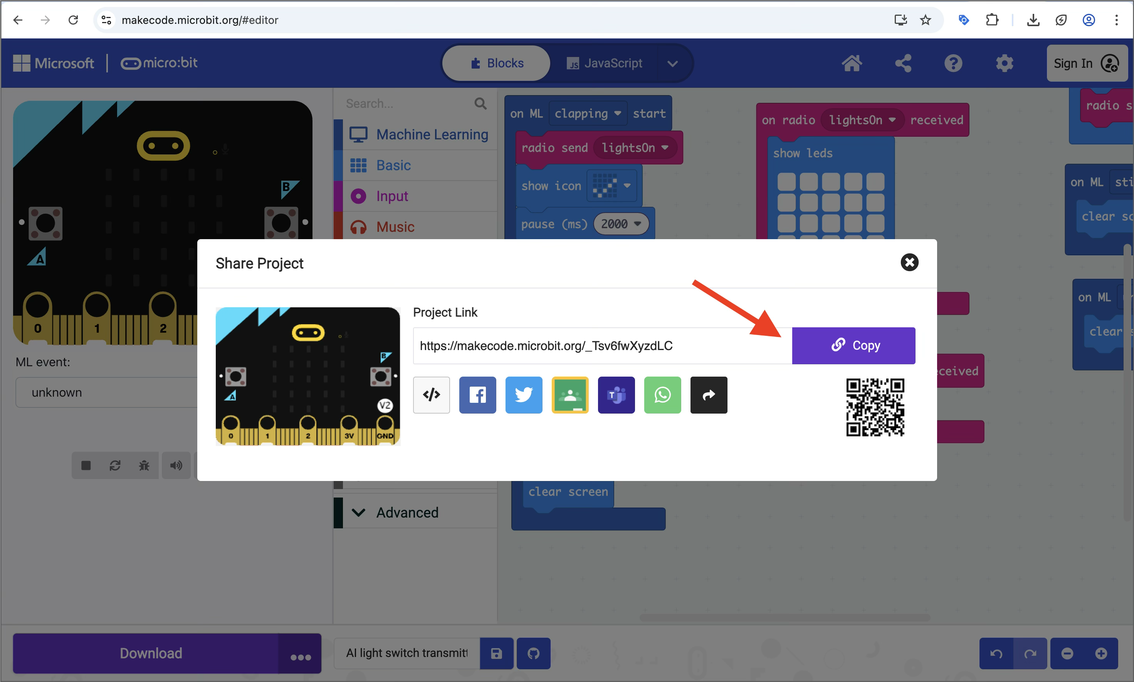
Task: Save the project
Action: [496, 653]
